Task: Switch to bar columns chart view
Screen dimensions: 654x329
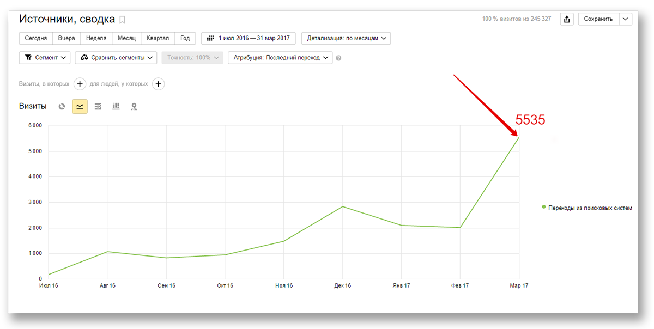Action: click(116, 107)
